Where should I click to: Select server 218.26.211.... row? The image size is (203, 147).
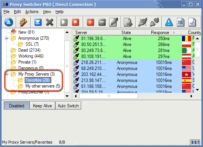pos(134,62)
